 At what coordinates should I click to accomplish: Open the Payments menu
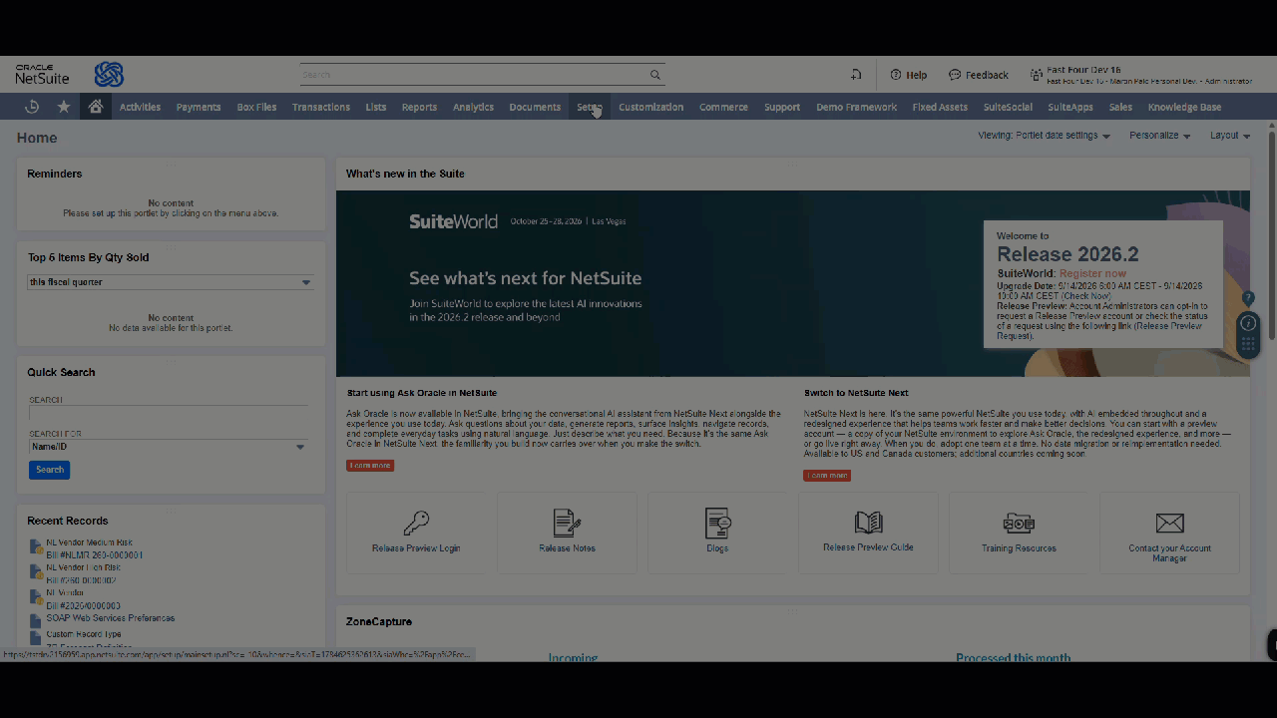[199, 107]
